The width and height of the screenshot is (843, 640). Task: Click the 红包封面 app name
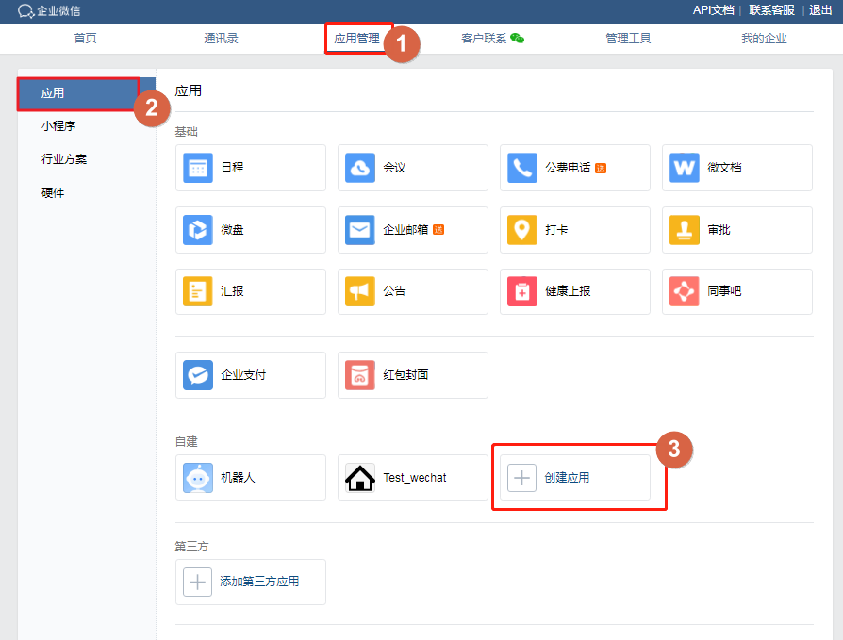(x=405, y=375)
